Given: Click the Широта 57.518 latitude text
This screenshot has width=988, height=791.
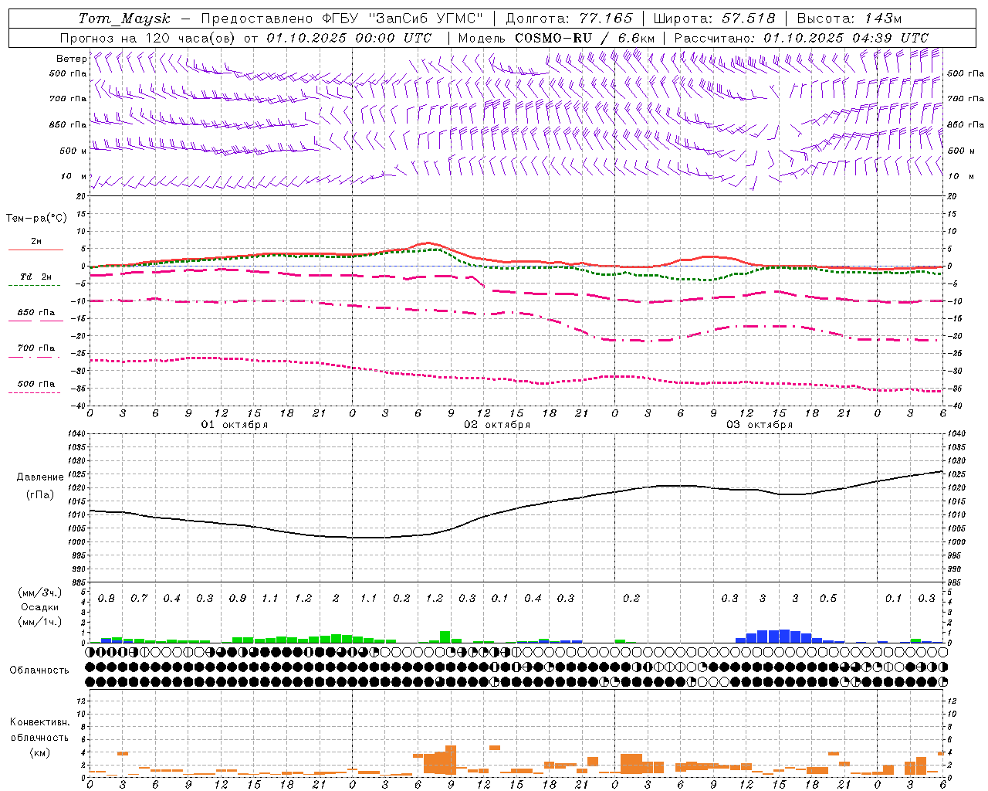Looking at the screenshot, I should click(714, 19).
